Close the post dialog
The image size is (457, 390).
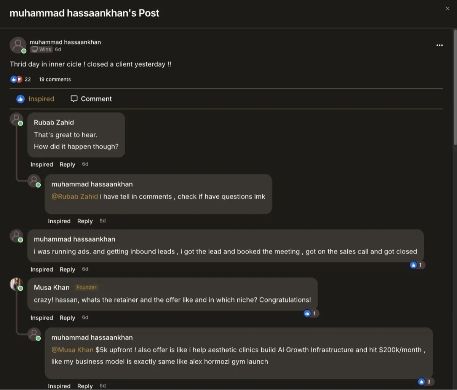pyautogui.click(x=447, y=8)
